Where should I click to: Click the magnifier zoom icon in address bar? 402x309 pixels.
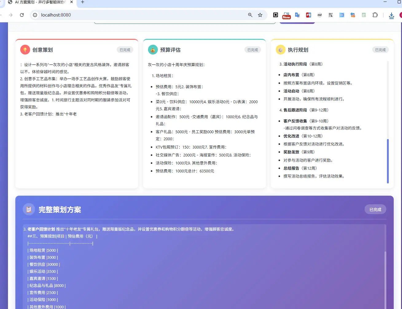(250, 15)
